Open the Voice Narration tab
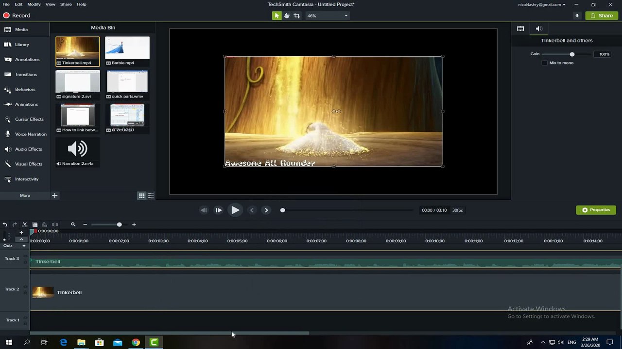This screenshot has height=349, width=622. point(25,134)
